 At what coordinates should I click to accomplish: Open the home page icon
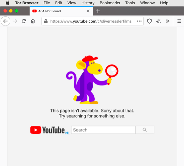coord(33,21)
